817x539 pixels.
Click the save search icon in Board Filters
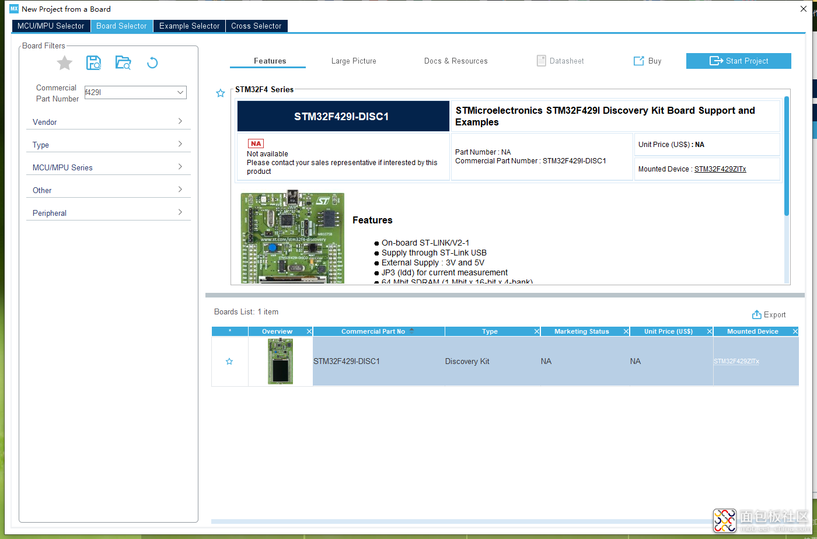click(93, 63)
